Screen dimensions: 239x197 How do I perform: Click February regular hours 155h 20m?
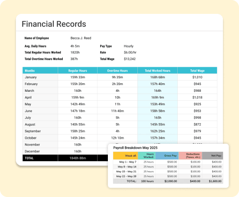[77, 84]
